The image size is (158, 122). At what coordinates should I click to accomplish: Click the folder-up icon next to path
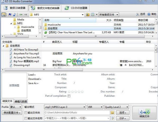click(88, 15)
